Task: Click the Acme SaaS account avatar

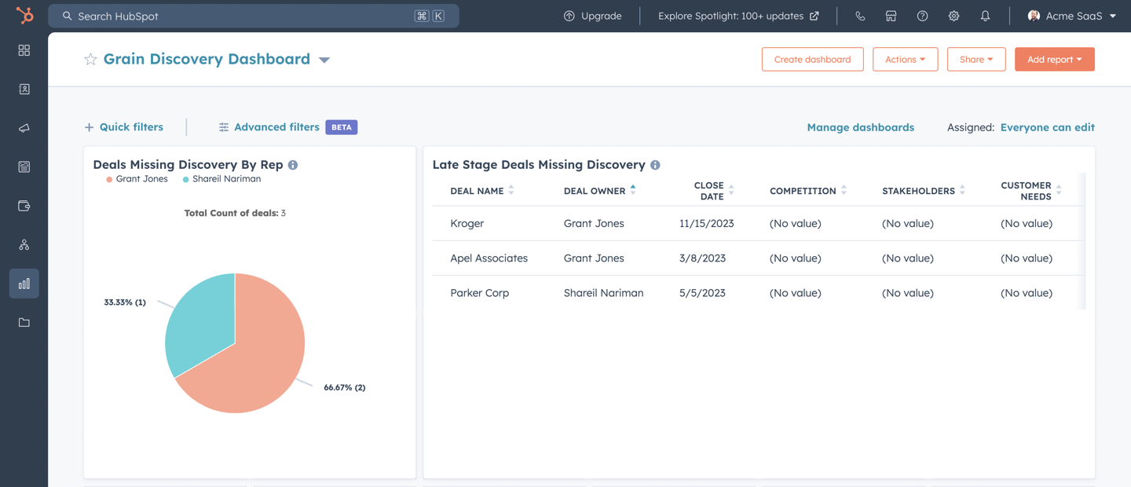Action: 1034,16
